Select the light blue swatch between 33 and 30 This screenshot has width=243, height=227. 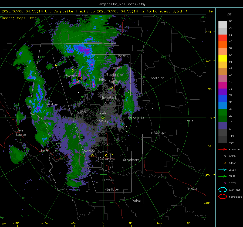pos(222,106)
